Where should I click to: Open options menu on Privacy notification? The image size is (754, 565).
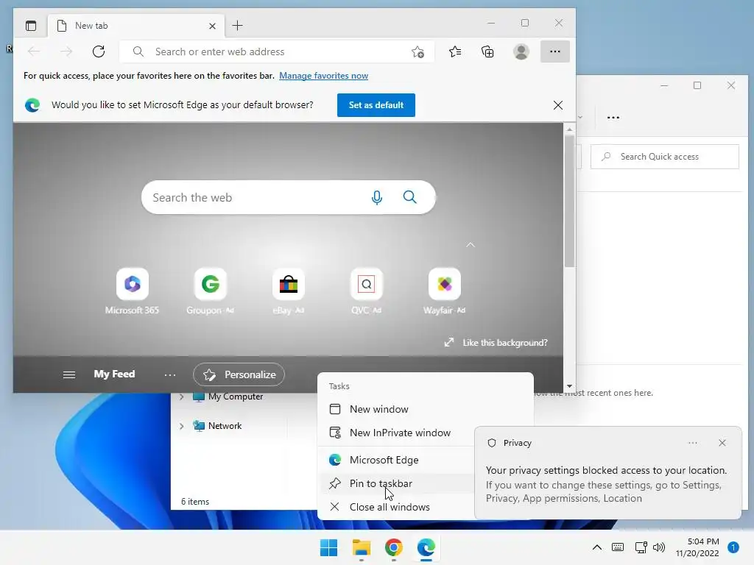pos(693,443)
